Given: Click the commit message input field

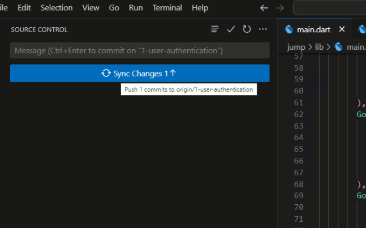Looking at the screenshot, I should [140, 50].
